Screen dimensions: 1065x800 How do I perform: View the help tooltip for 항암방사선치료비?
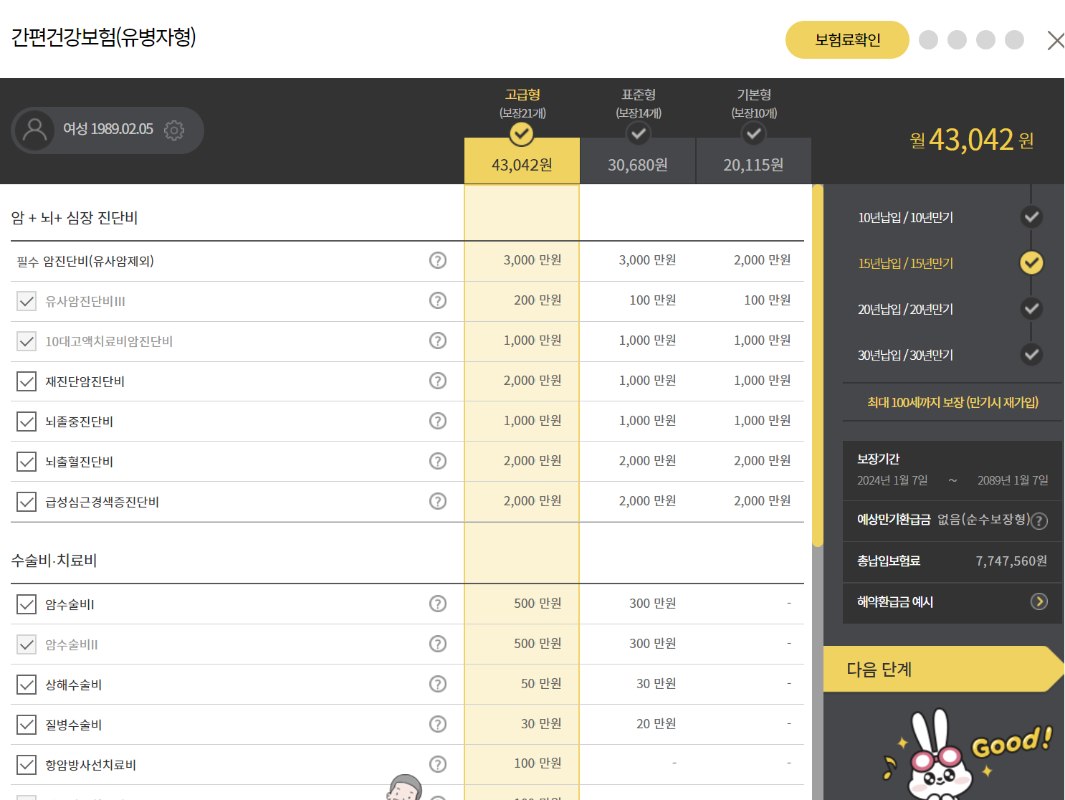click(x=438, y=764)
